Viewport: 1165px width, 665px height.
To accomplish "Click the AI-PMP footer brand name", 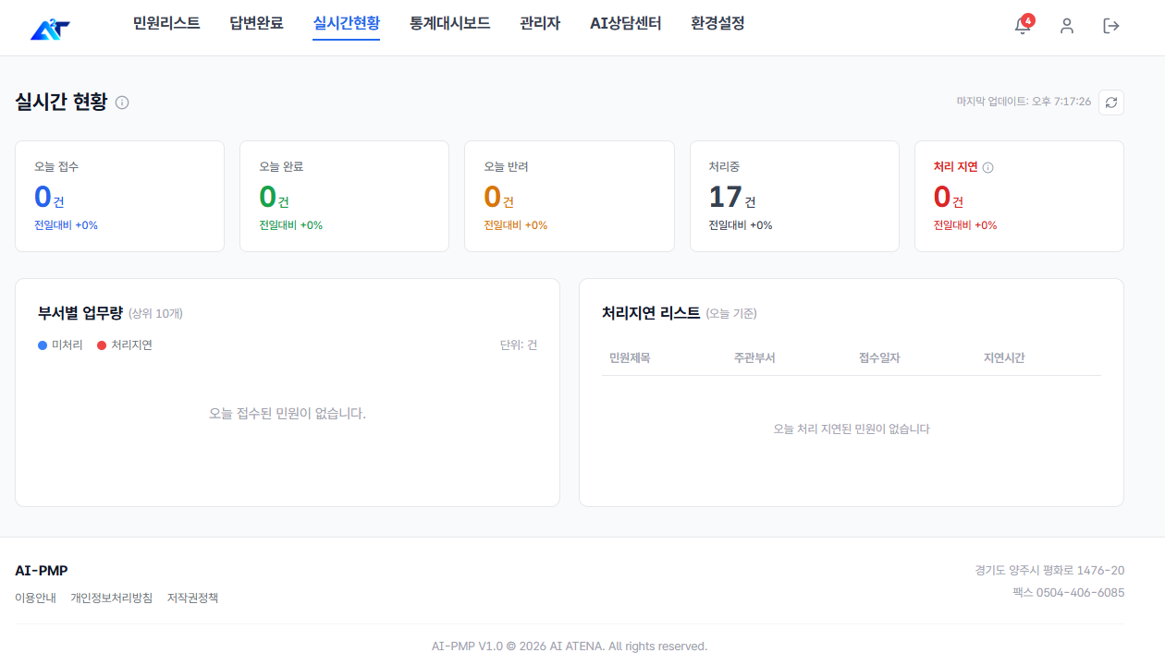I will [42, 571].
